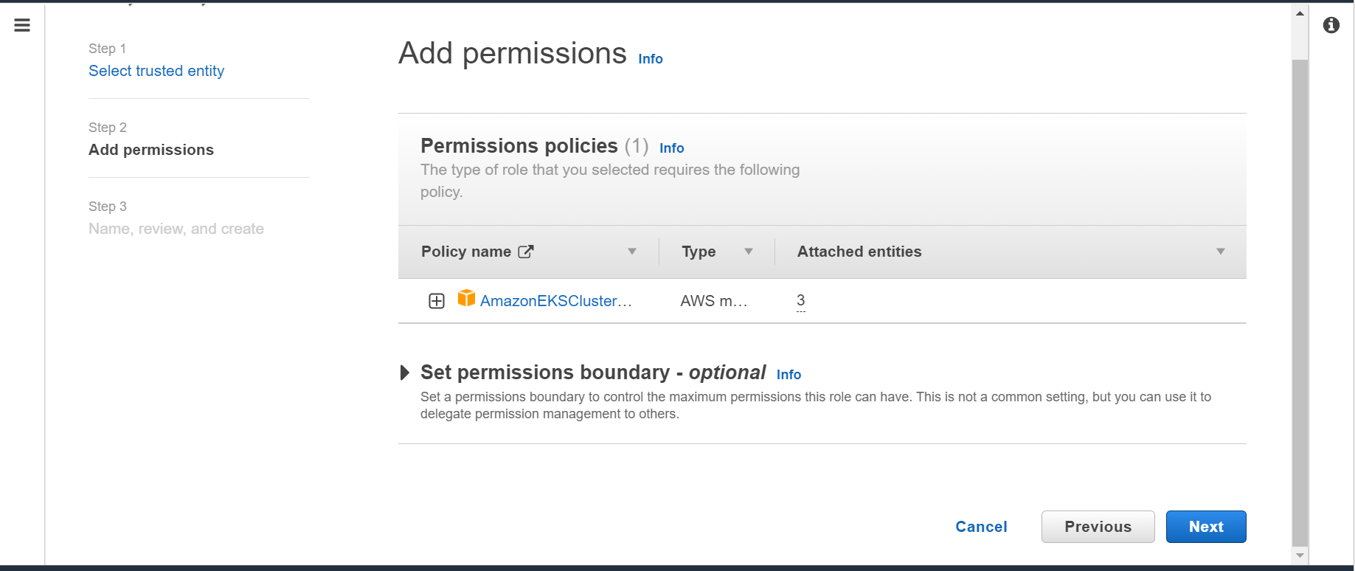Click the Next button

1206,527
